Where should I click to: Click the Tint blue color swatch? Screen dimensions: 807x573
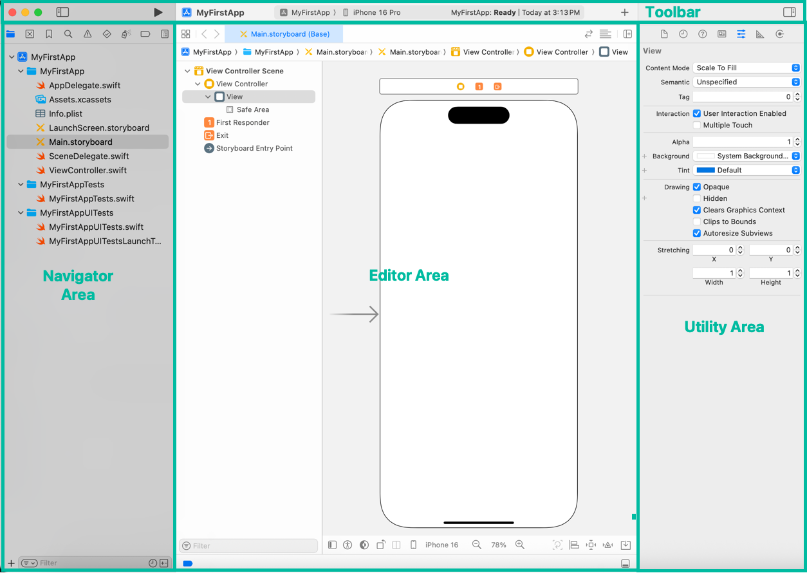(705, 170)
